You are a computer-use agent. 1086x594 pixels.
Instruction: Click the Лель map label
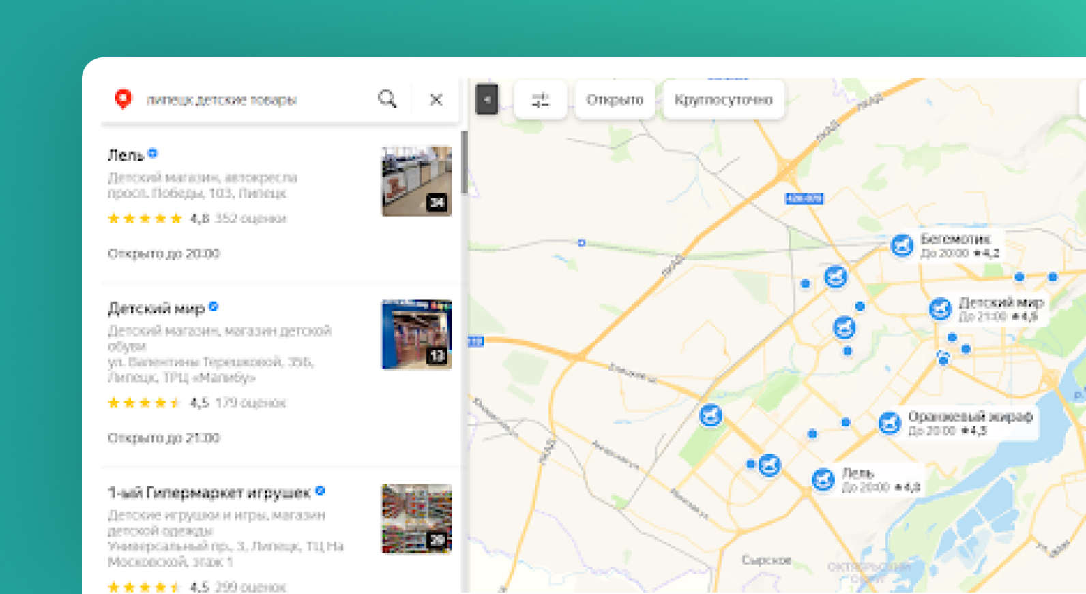[x=881, y=480]
